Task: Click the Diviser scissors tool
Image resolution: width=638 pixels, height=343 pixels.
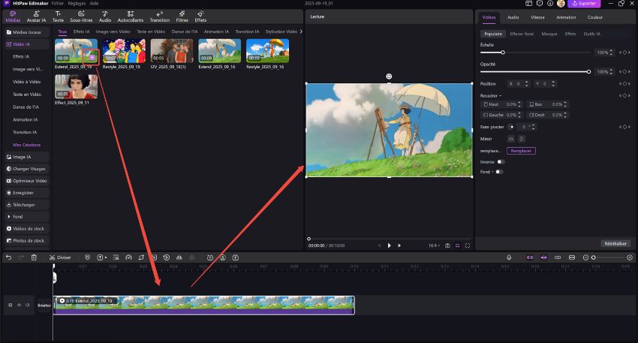Action: click(x=60, y=257)
